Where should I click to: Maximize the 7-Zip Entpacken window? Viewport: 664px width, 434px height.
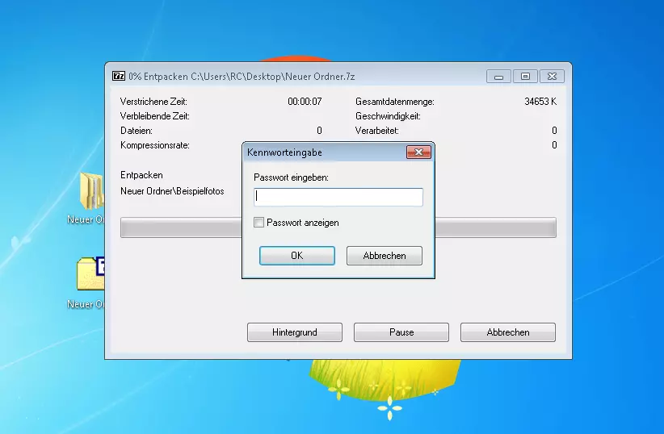[x=525, y=77]
